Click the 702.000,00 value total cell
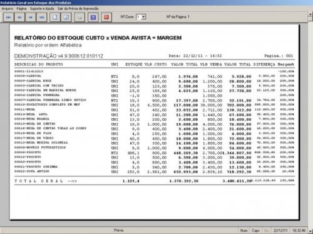Viewport: 313px width, 234px height. pos(239,105)
